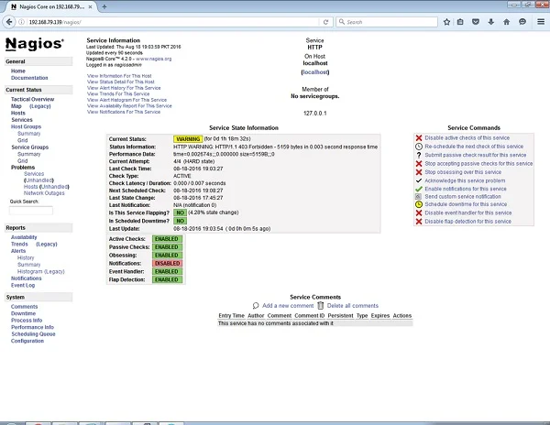Open Availability report in sidebar

[24, 237]
